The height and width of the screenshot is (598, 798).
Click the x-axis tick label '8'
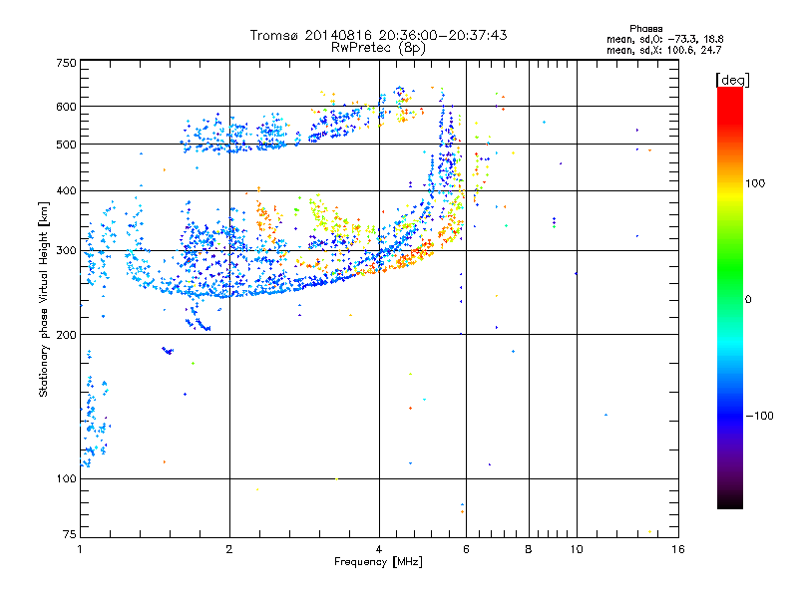pos(529,549)
